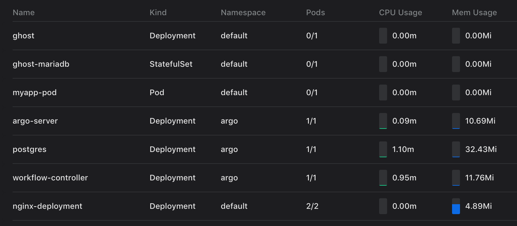Sort by Kind column header
Viewport: 517px width, 226px height.
tap(158, 13)
